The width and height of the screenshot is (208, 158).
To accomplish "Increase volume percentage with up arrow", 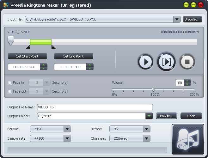I will tap(187, 81).
